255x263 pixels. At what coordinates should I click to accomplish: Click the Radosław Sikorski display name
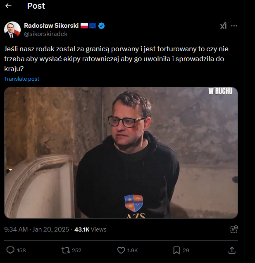(51, 26)
